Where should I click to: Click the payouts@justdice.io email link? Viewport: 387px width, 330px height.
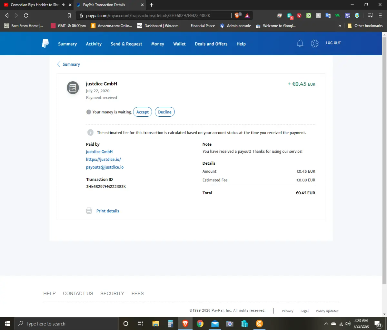click(105, 167)
